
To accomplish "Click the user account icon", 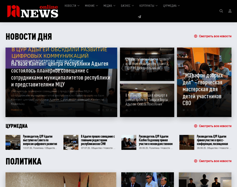I will [230, 11].
